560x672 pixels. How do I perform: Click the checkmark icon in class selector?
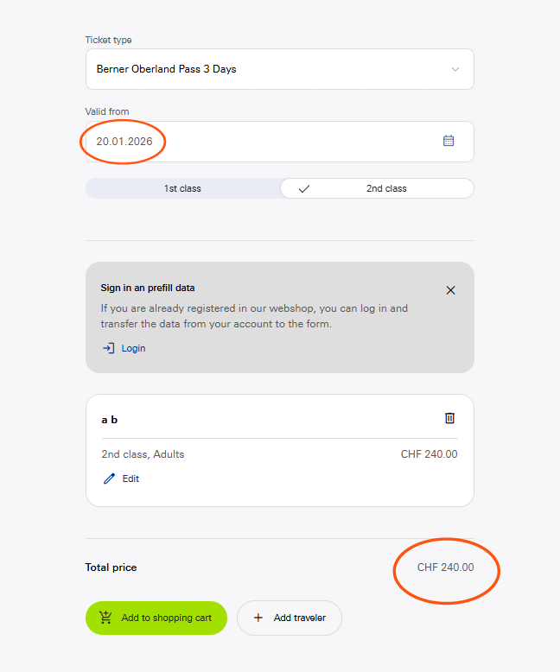tap(303, 188)
